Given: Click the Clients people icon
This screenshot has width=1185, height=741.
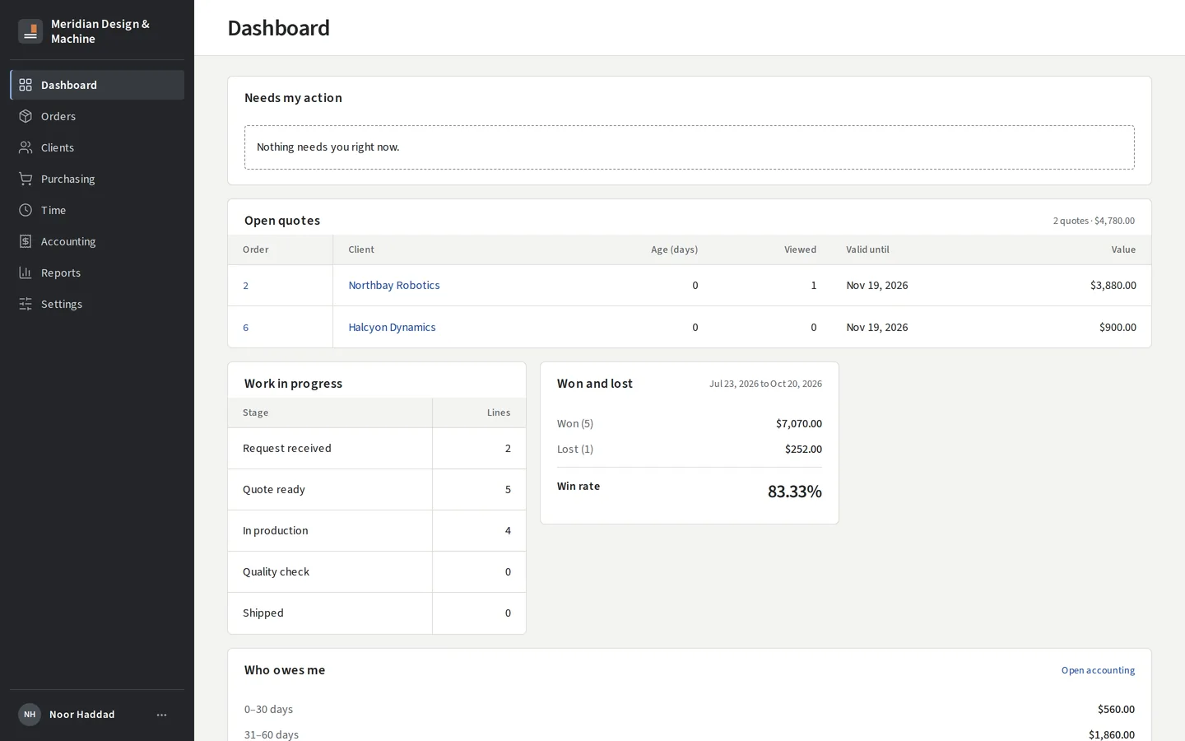Looking at the screenshot, I should pyautogui.click(x=26, y=147).
